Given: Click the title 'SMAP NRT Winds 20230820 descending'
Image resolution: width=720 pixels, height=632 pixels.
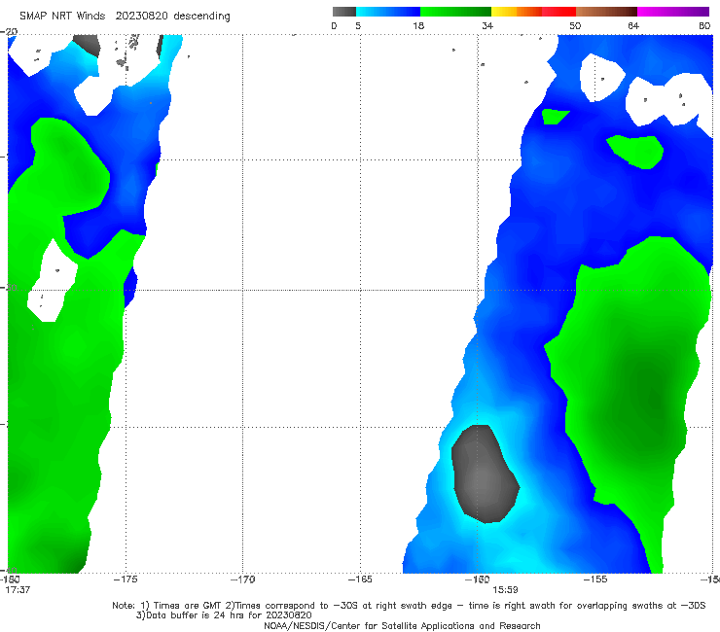Looking at the screenshot, I should 125,17.
